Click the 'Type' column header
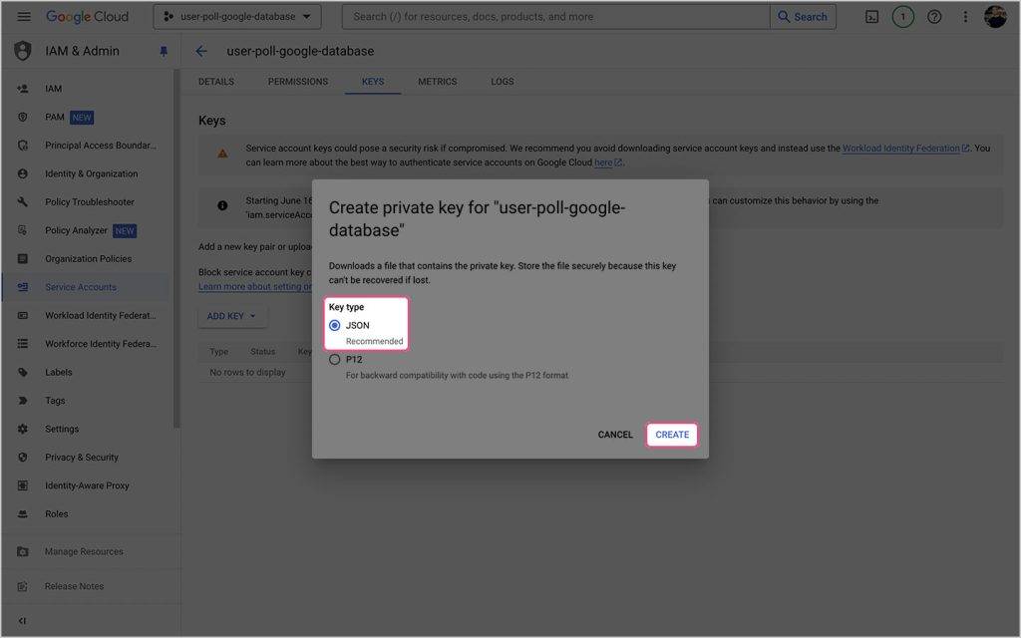The image size is (1021, 638). [219, 352]
